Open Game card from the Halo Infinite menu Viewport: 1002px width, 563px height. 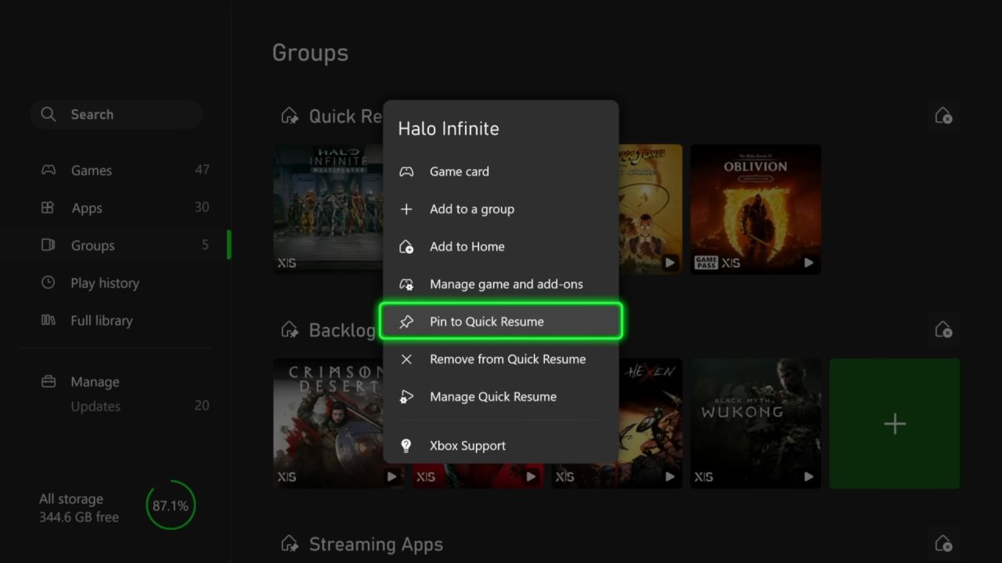(501, 171)
